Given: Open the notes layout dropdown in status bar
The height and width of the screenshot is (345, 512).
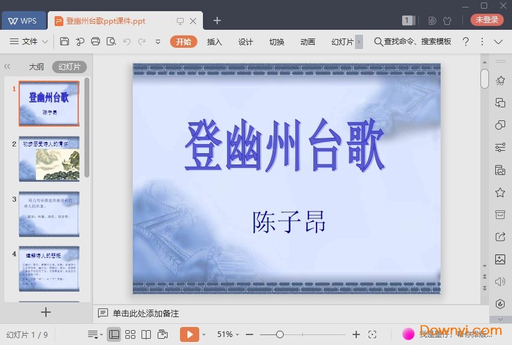Looking at the screenshot, I should (x=95, y=334).
